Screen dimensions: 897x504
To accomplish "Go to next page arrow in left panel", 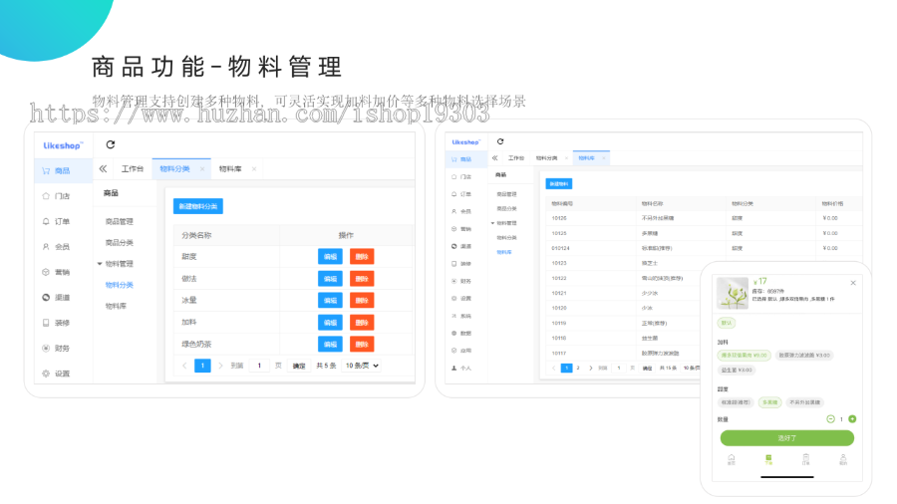I will (220, 366).
